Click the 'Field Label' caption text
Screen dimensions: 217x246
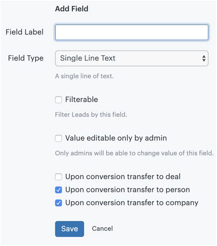click(x=25, y=32)
